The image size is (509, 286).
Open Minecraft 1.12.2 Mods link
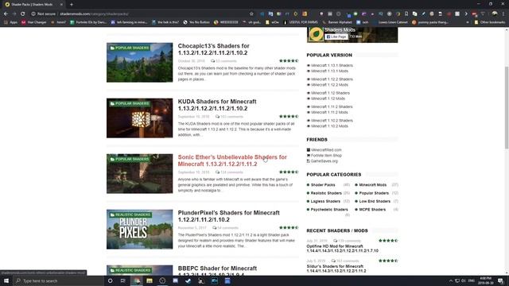329,85
